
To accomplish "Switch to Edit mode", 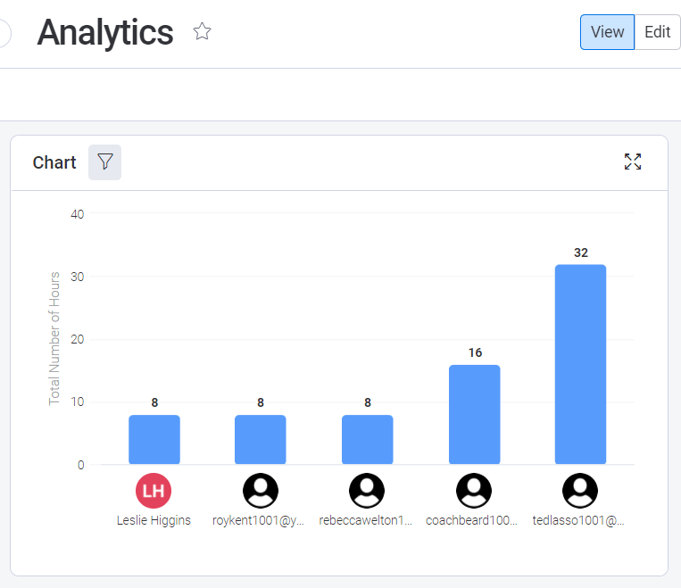I will pyautogui.click(x=657, y=32).
